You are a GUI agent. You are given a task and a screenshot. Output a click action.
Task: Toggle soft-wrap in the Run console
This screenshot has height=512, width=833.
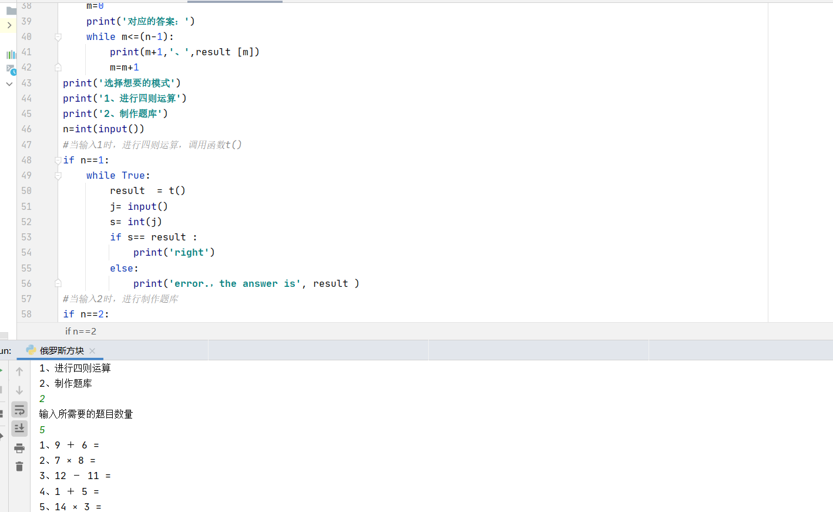(x=19, y=410)
